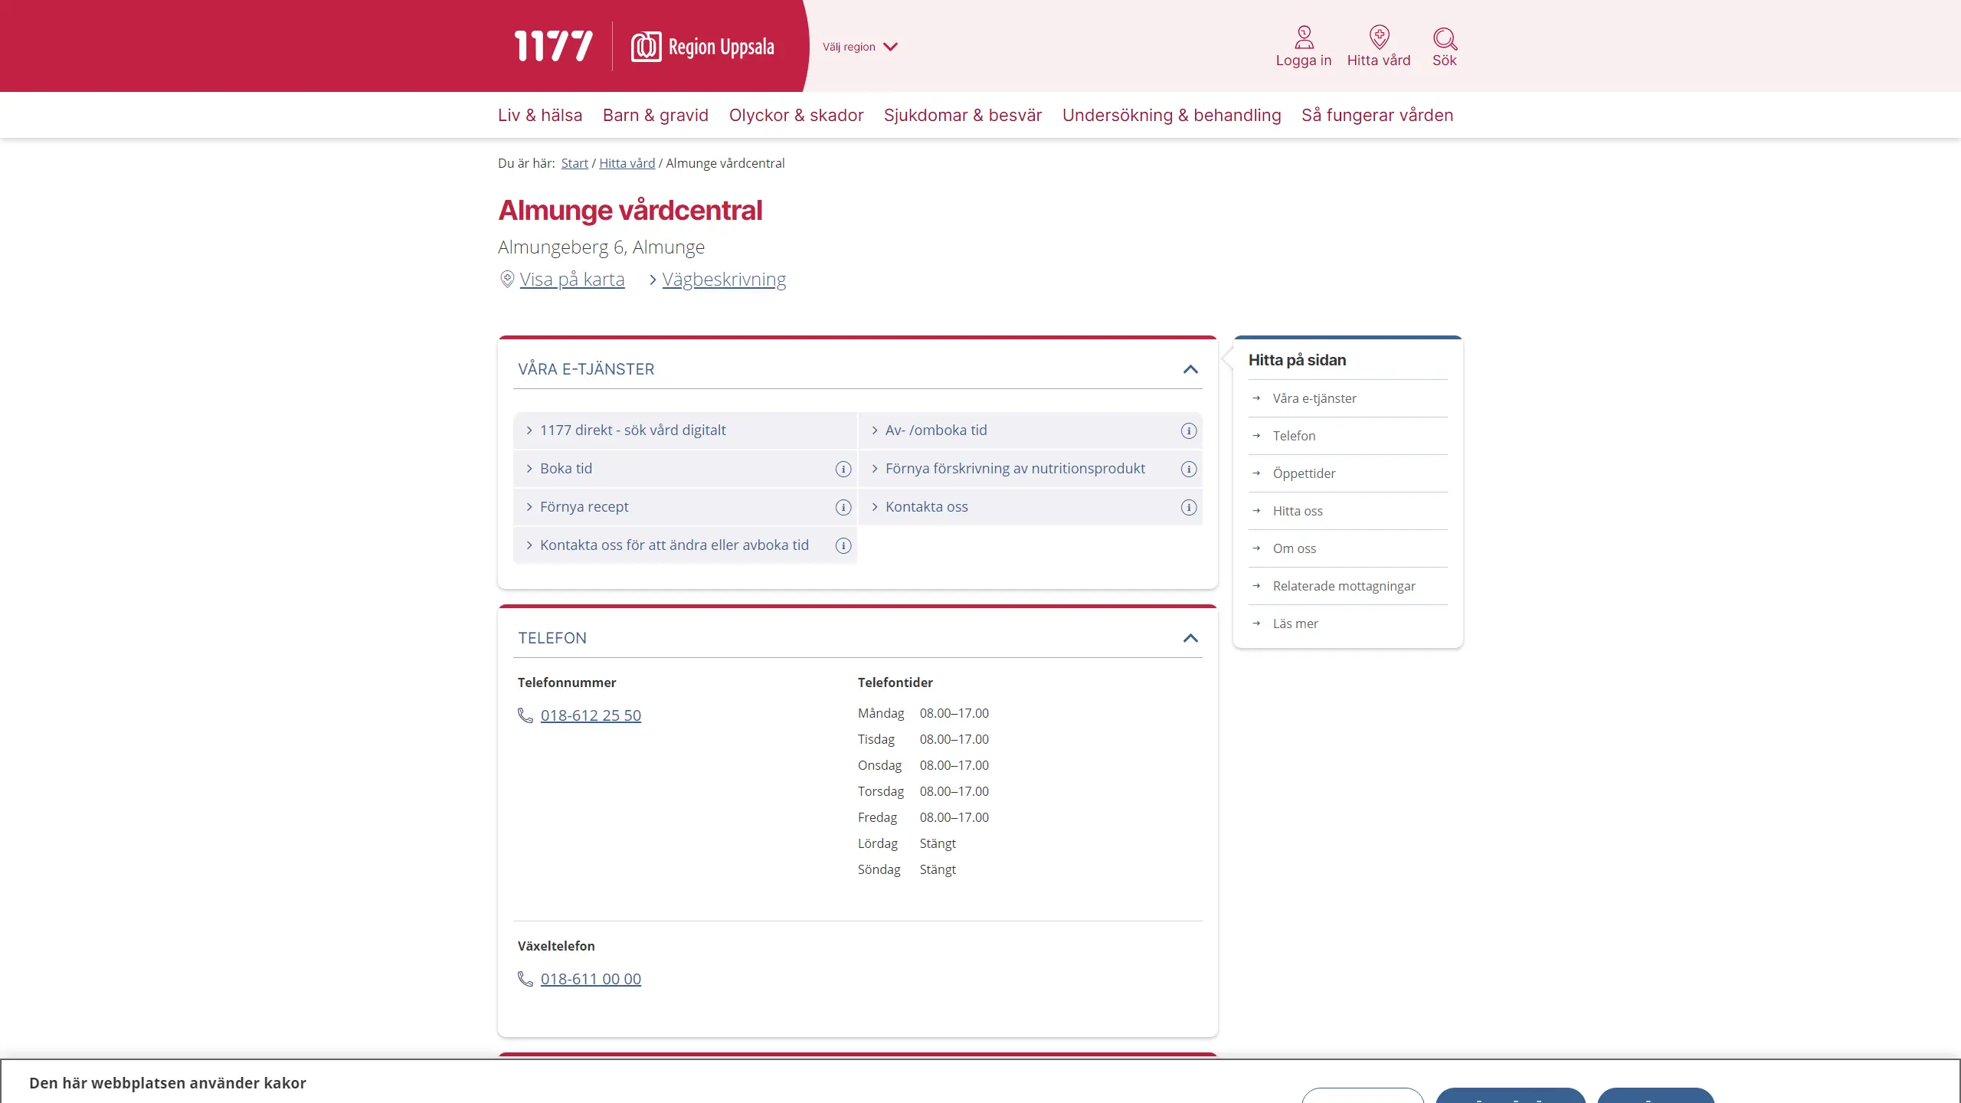Jump to Öppettider in sidebar

1347,473
